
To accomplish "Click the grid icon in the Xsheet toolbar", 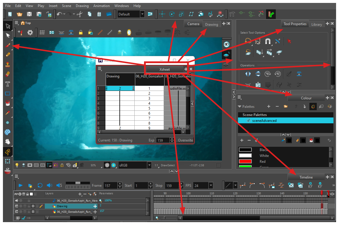I will pos(42,32).
